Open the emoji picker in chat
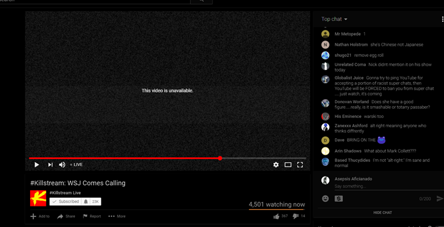Screen dimensions: 444x227 (326, 199)
